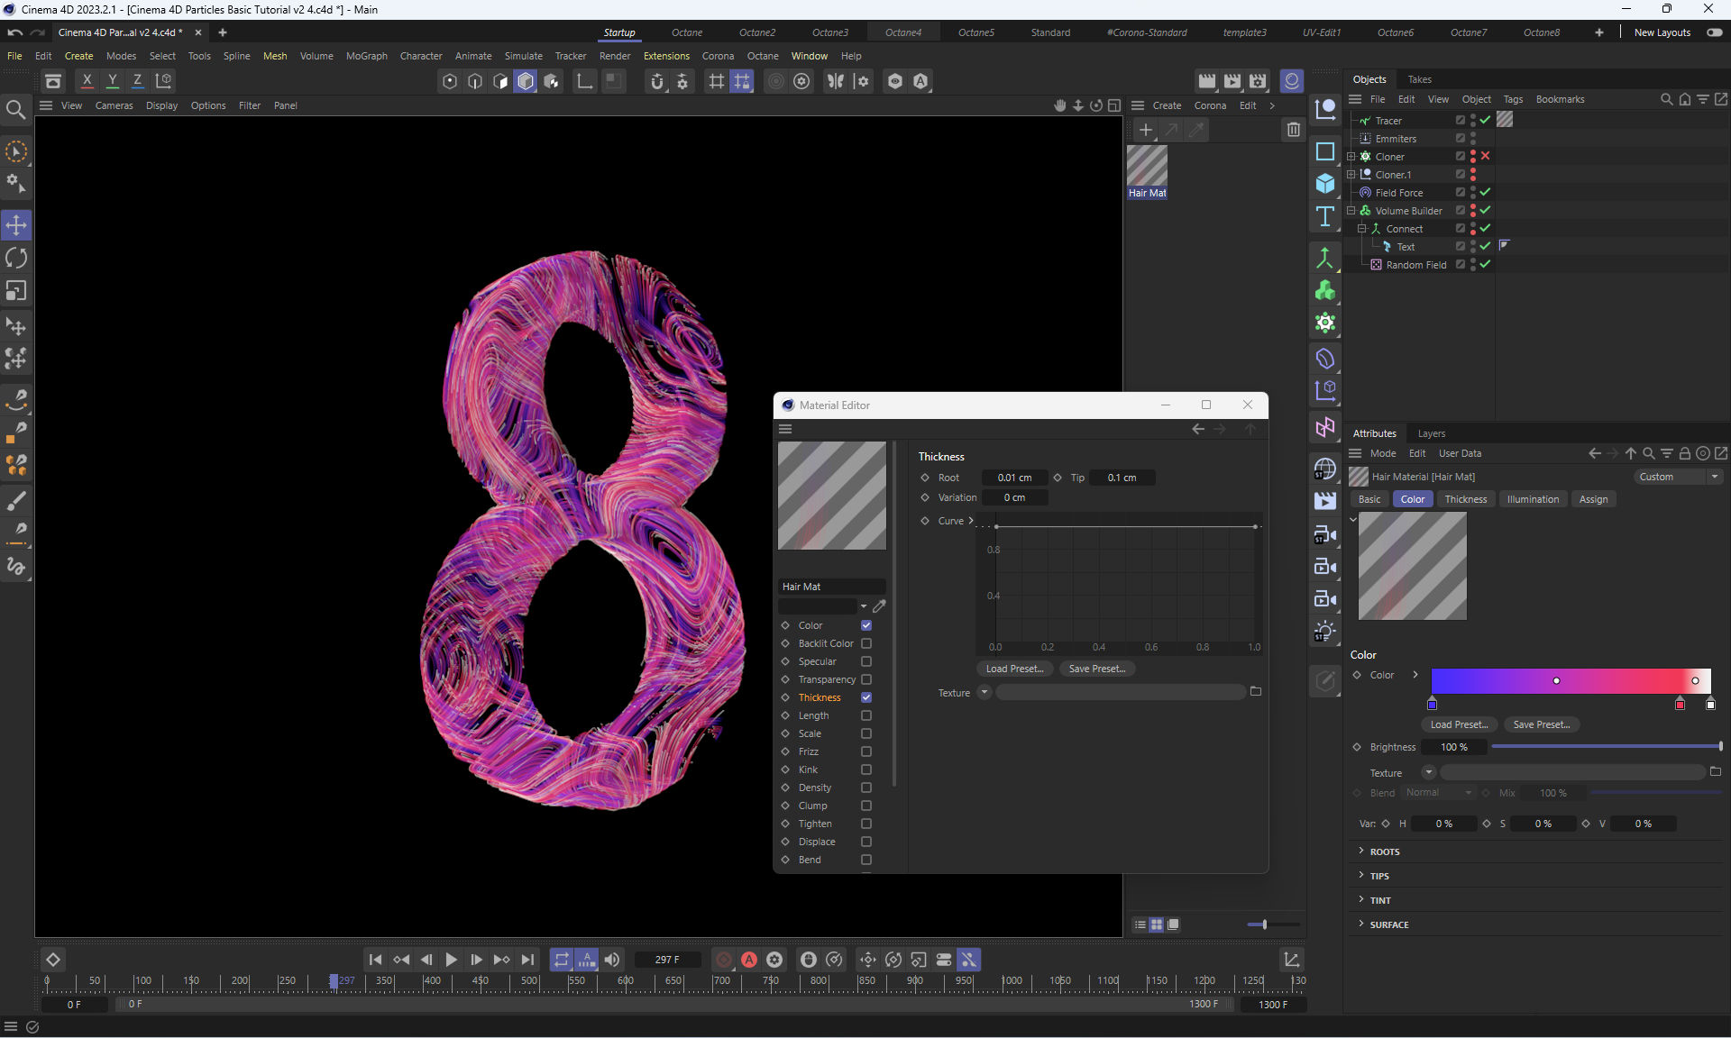
Task: Select the Scale tool in left toolbar
Action: coord(16,291)
